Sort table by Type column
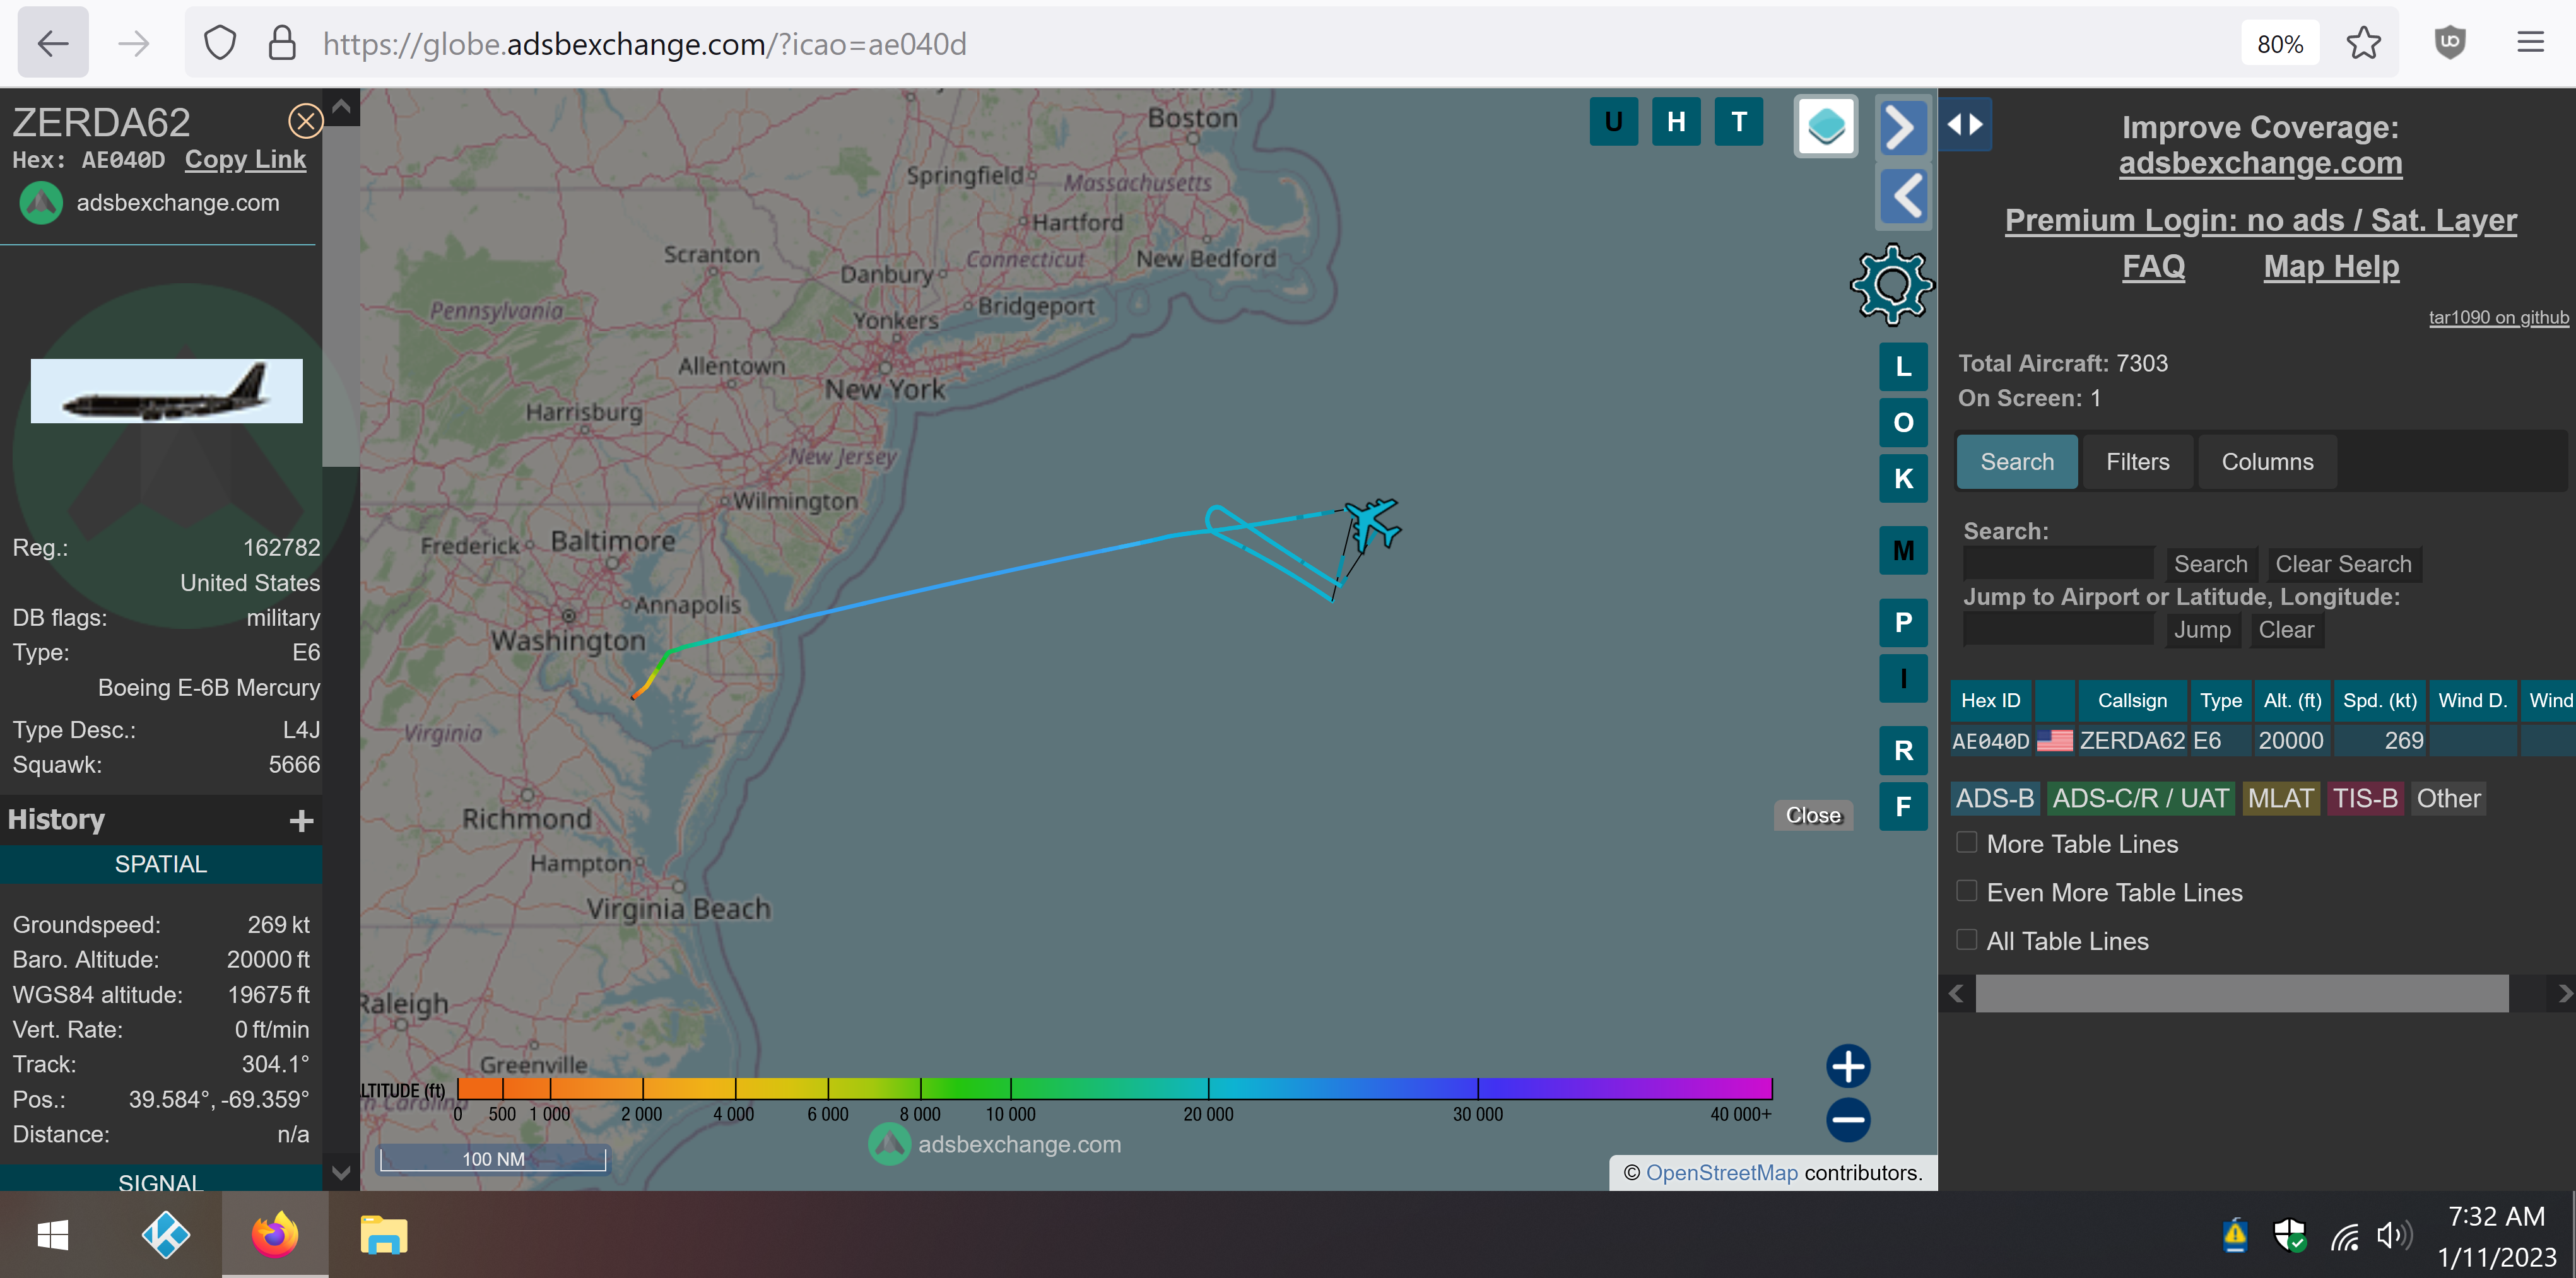This screenshot has height=1278, width=2576. (2220, 700)
